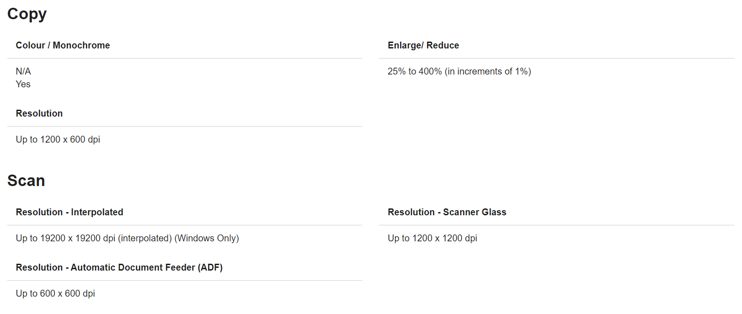
Task: Click the Copy section heading
Action: (27, 14)
